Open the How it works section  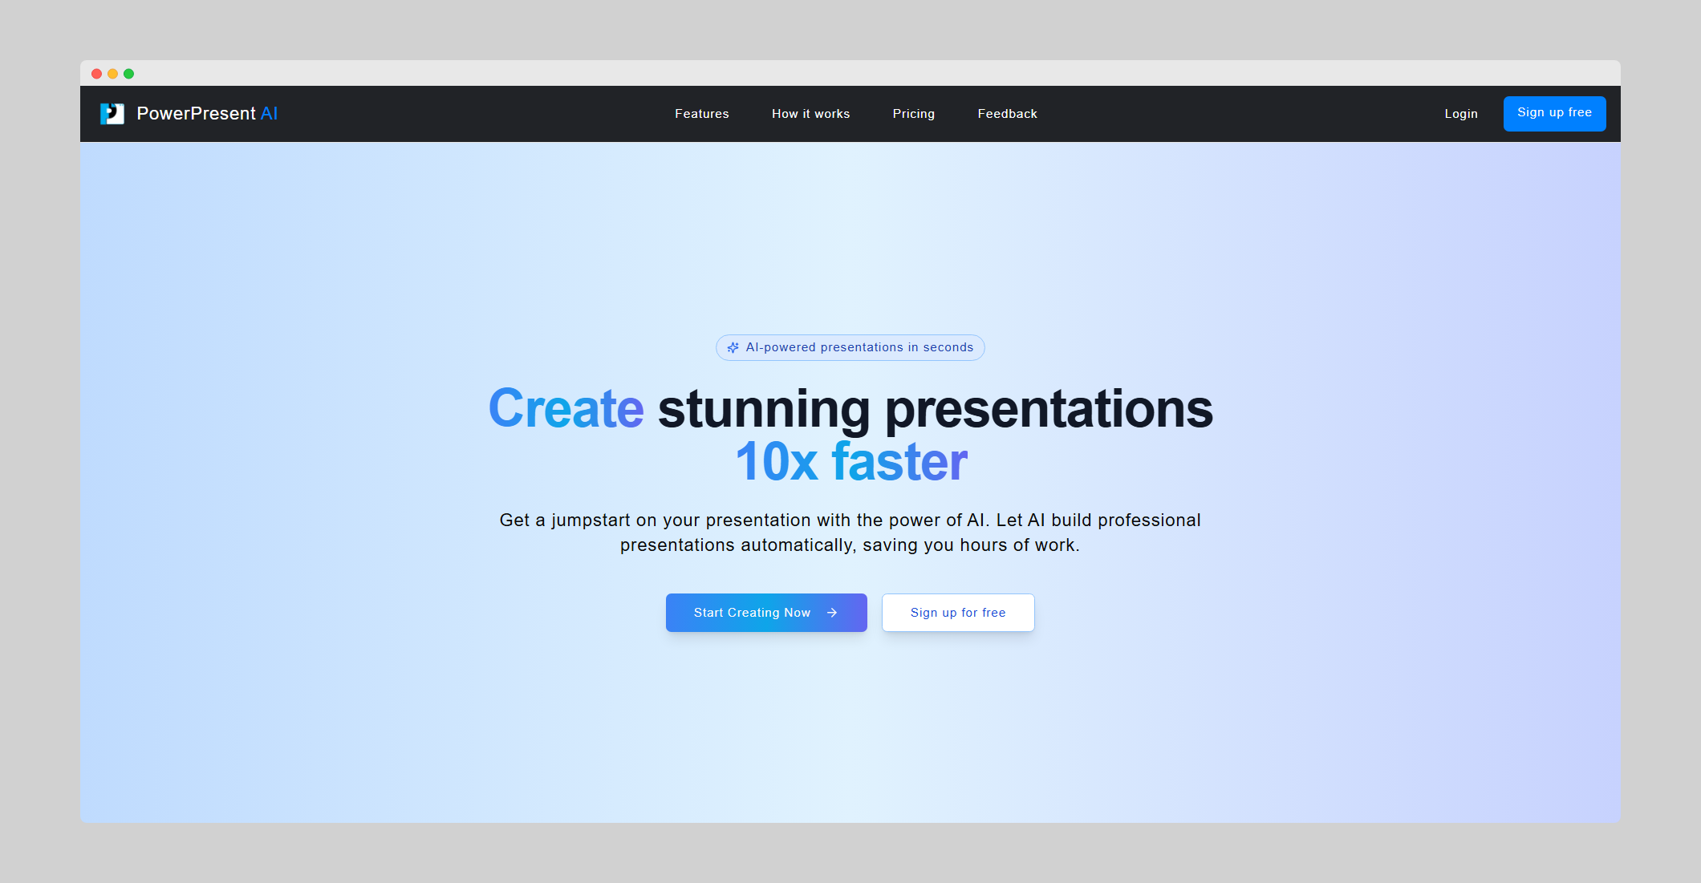pyautogui.click(x=810, y=113)
